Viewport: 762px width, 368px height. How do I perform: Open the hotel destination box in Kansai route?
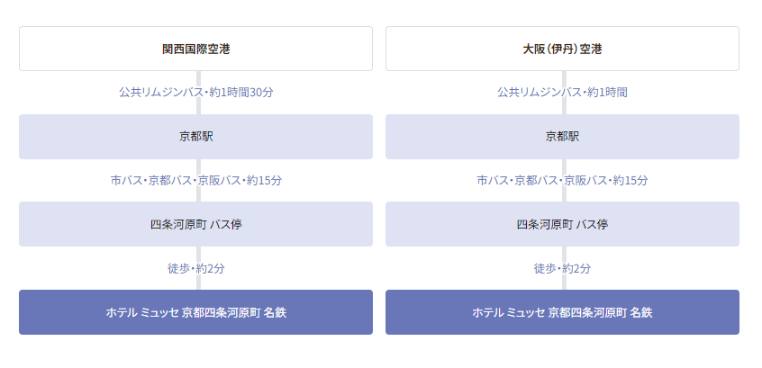pyautogui.click(x=195, y=312)
